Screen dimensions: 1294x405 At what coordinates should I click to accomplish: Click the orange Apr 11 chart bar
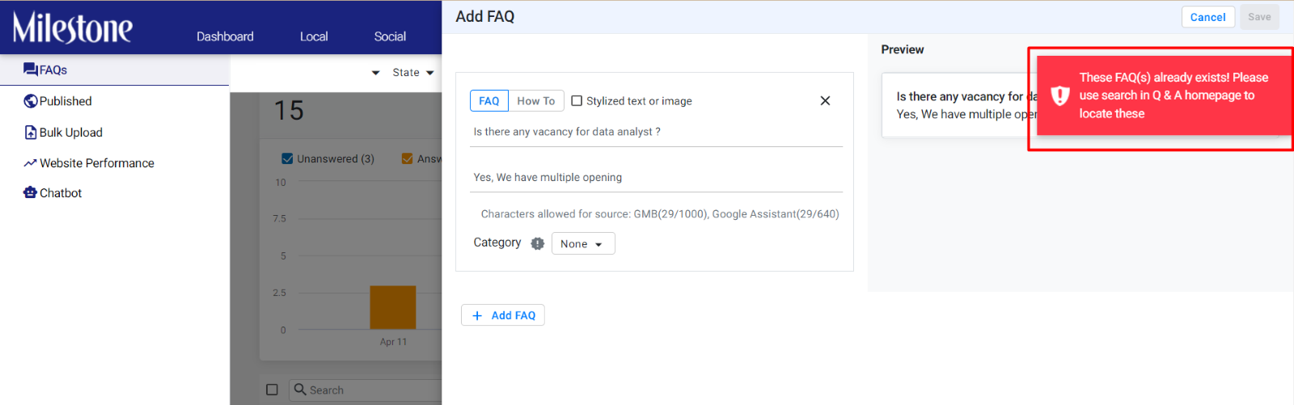pos(393,307)
